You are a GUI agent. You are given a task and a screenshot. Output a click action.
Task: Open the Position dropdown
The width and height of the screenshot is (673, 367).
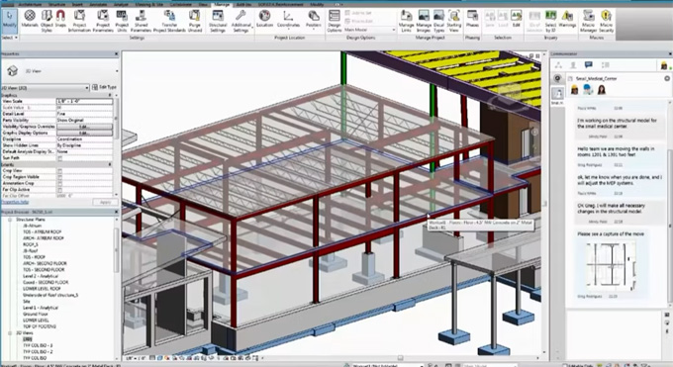point(314,19)
